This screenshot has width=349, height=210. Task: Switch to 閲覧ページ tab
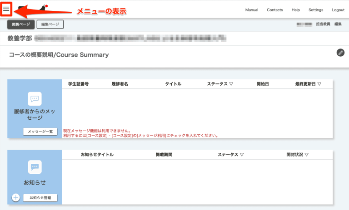click(x=21, y=24)
